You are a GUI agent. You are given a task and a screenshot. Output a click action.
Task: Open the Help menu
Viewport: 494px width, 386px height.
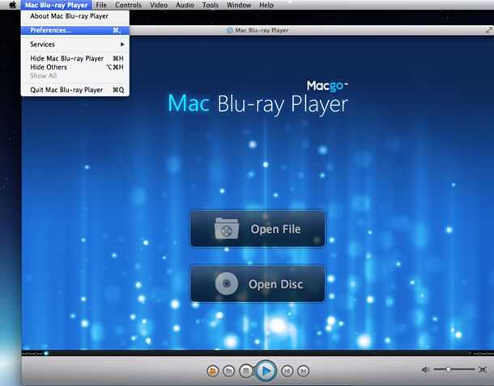(x=266, y=5)
